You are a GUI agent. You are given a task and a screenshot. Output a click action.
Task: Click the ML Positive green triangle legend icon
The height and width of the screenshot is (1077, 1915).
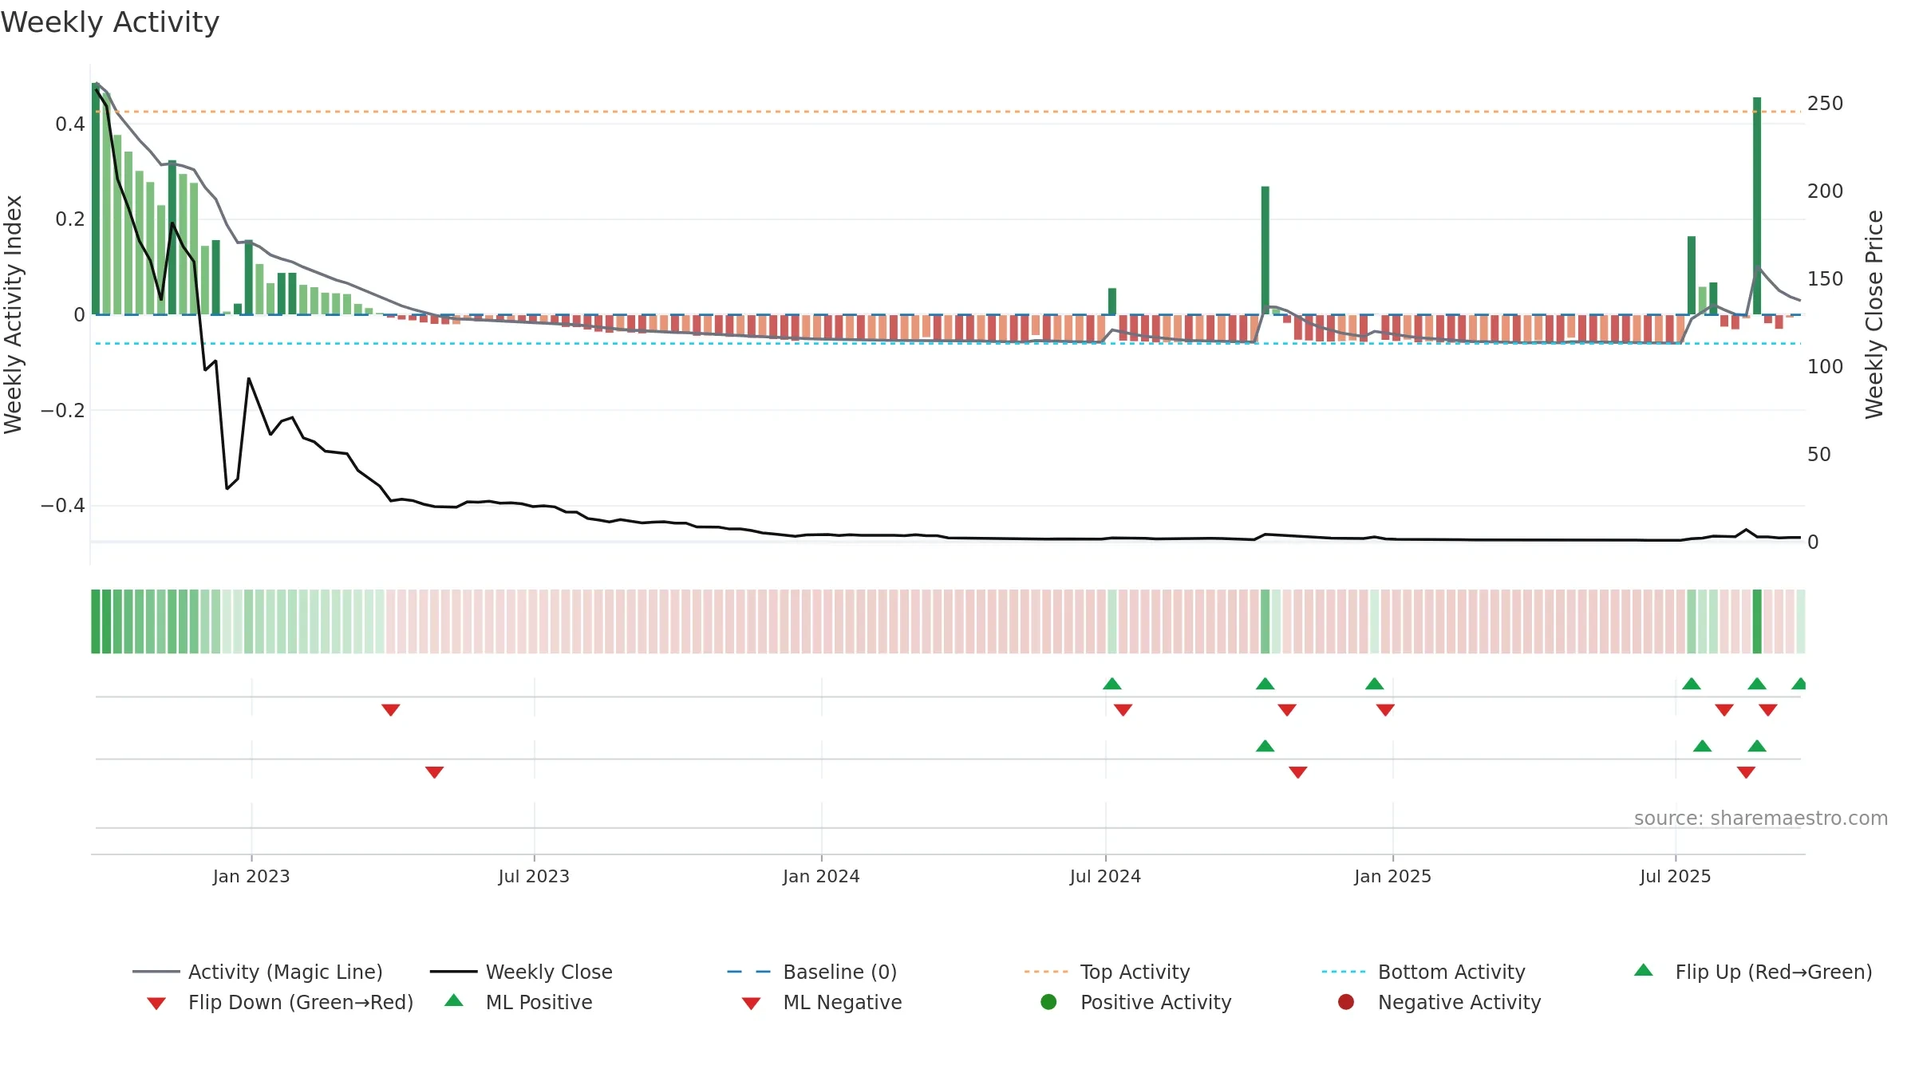coord(454,1000)
